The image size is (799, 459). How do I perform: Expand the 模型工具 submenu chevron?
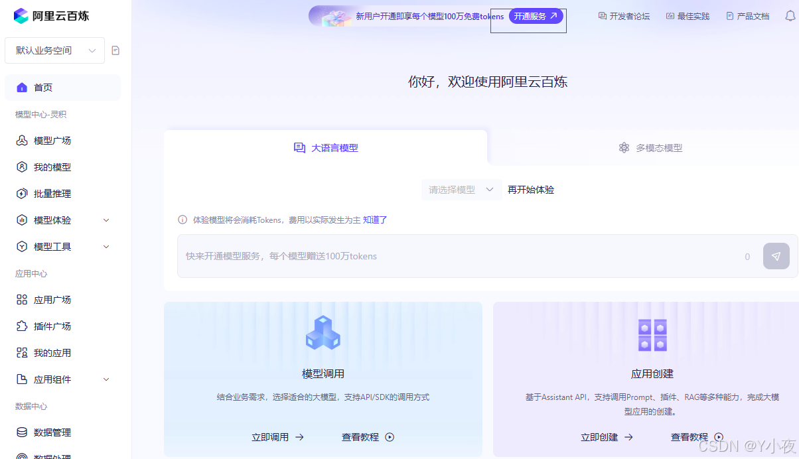(106, 247)
